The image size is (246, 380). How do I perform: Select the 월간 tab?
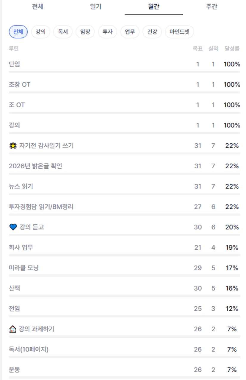click(x=153, y=7)
